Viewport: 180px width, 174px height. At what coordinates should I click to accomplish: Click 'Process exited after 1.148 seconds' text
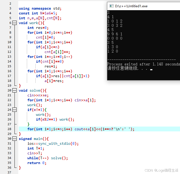[144, 64]
